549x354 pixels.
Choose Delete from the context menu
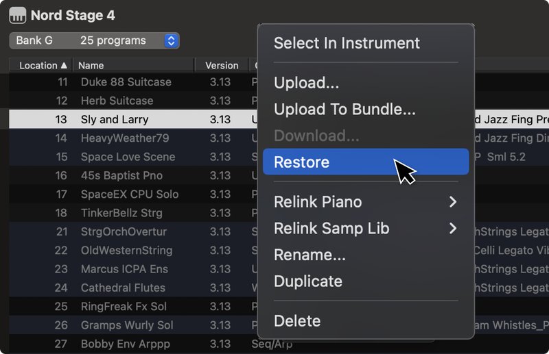[366, 321]
